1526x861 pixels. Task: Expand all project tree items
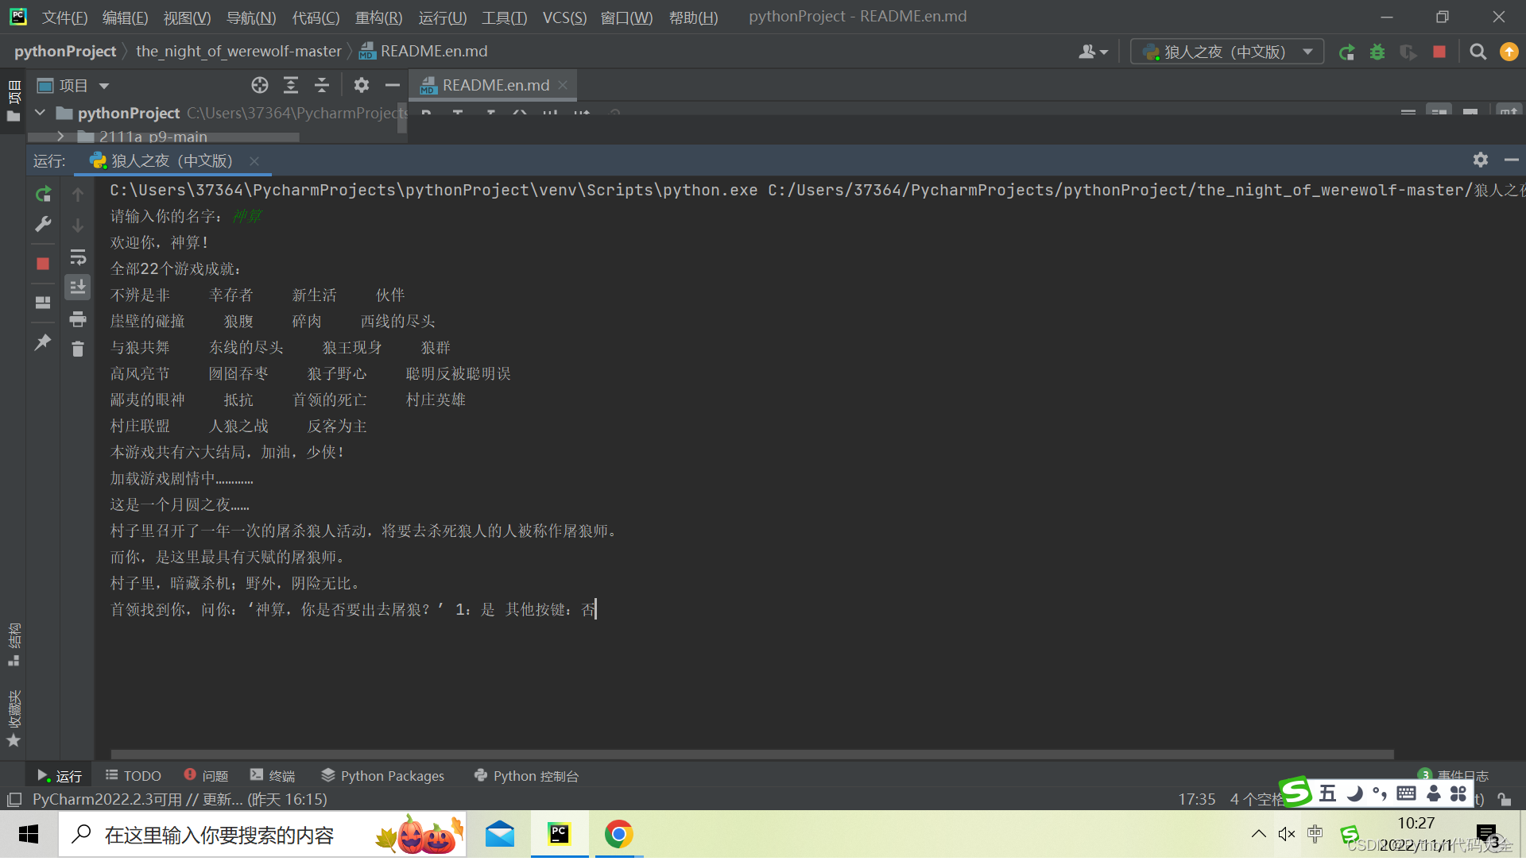click(291, 85)
